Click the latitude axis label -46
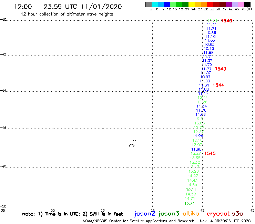 pos(3,128)
